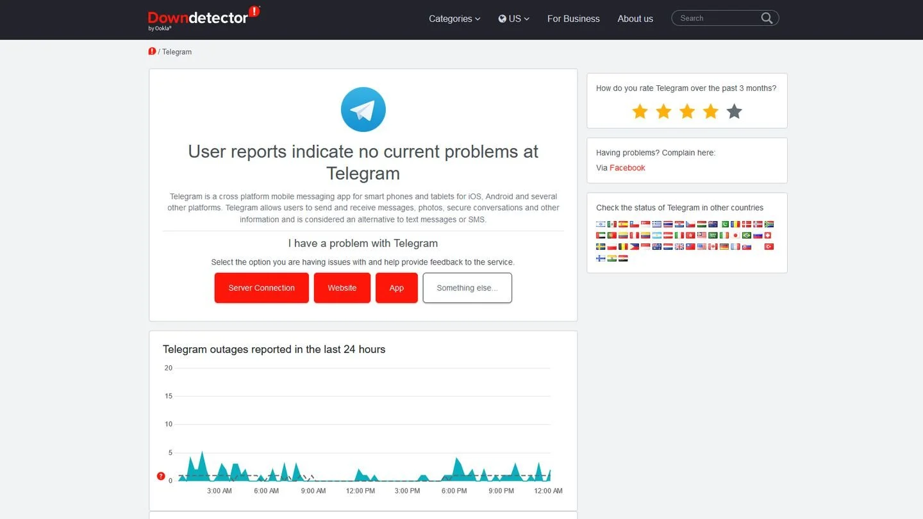The width and height of the screenshot is (923, 519).
Task: Select the Sweden flag
Action: [x=601, y=247]
